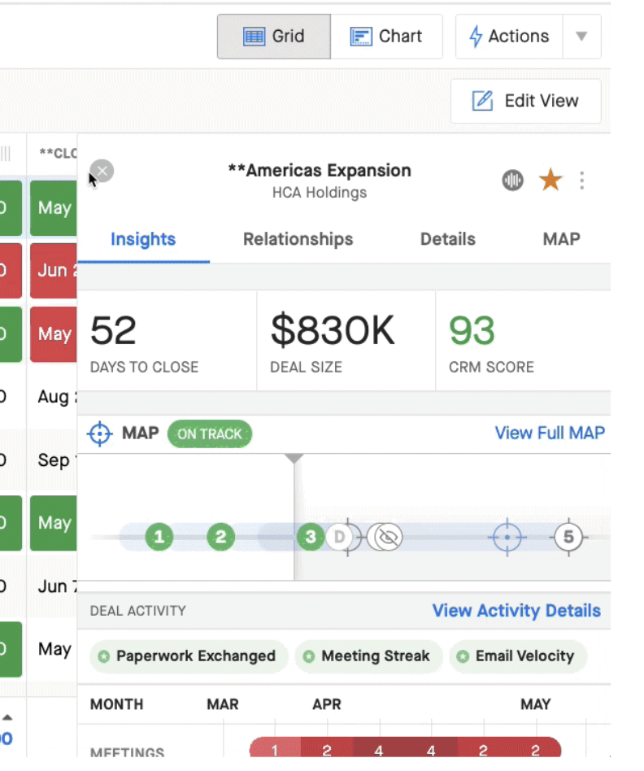Click the Edit View button

pos(525,101)
